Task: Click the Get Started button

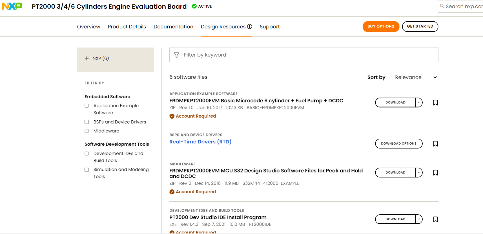Action: pos(420,26)
